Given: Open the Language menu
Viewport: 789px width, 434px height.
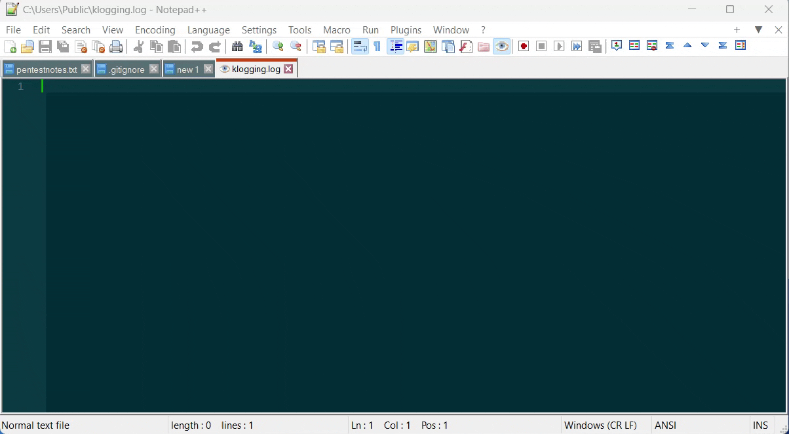Looking at the screenshot, I should click(x=208, y=30).
